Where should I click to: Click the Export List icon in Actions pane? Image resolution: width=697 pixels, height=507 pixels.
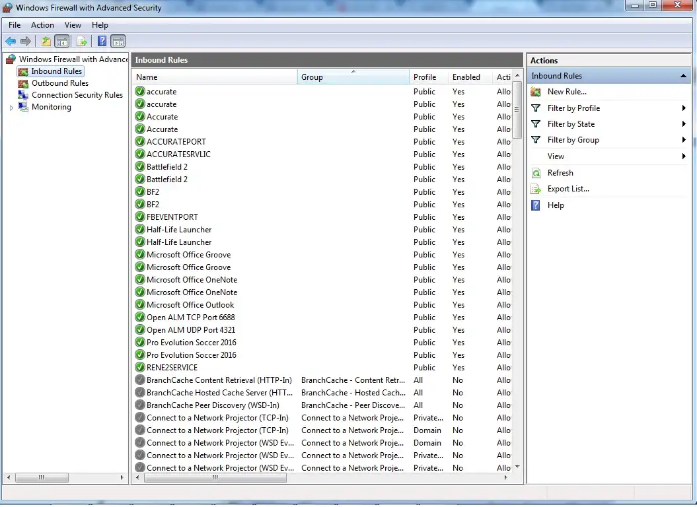point(536,189)
